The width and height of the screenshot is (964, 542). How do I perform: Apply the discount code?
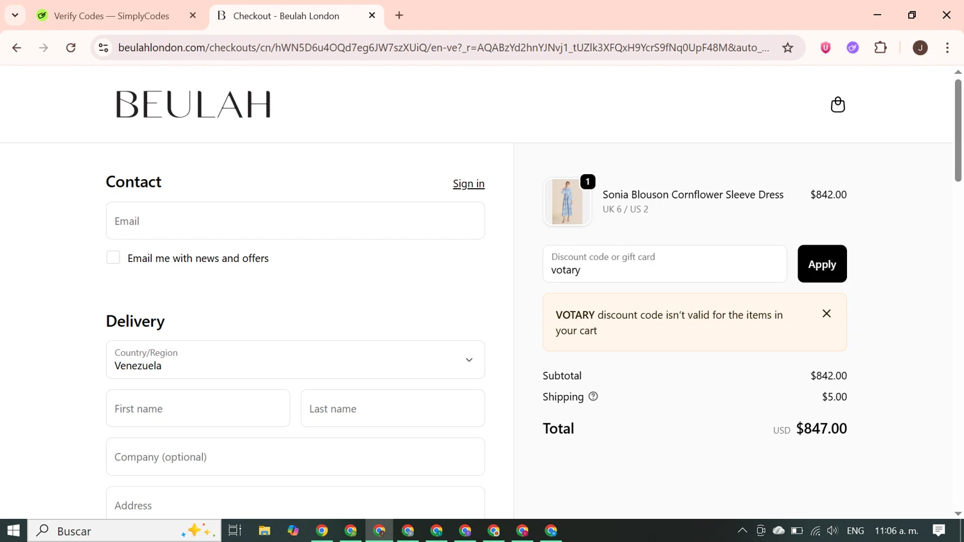[x=822, y=264]
